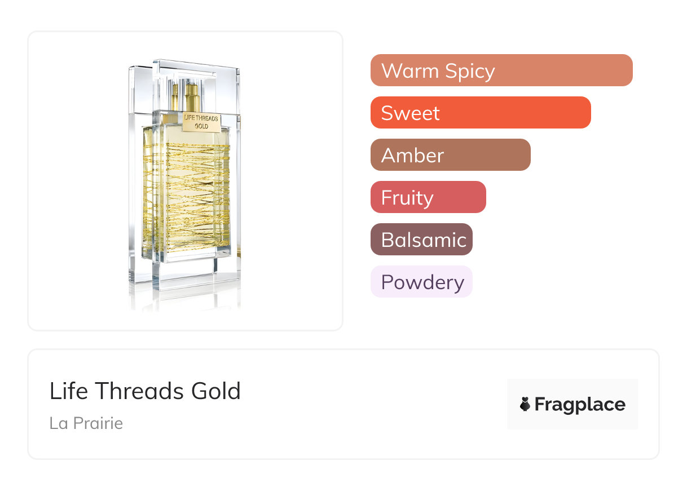This screenshot has width=687, height=487.
Task: Select the Powdery accord bar
Action: click(x=421, y=282)
